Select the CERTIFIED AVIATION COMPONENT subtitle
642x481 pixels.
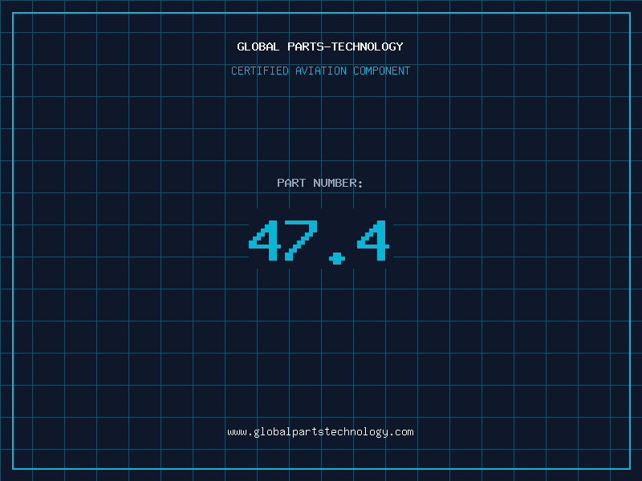click(x=320, y=71)
